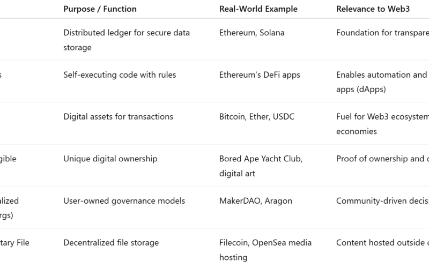This screenshot has width=429, height=268.
Task: Click the Foundation for transparency text
Action: pos(382,33)
